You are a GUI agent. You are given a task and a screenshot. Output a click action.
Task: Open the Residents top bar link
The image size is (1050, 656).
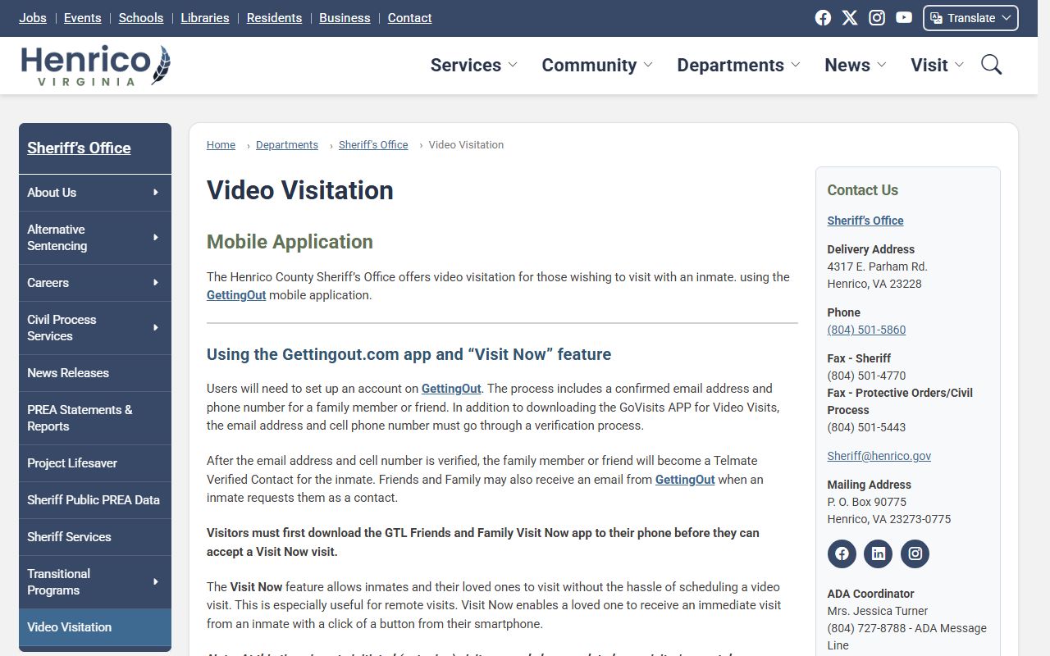click(x=274, y=18)
